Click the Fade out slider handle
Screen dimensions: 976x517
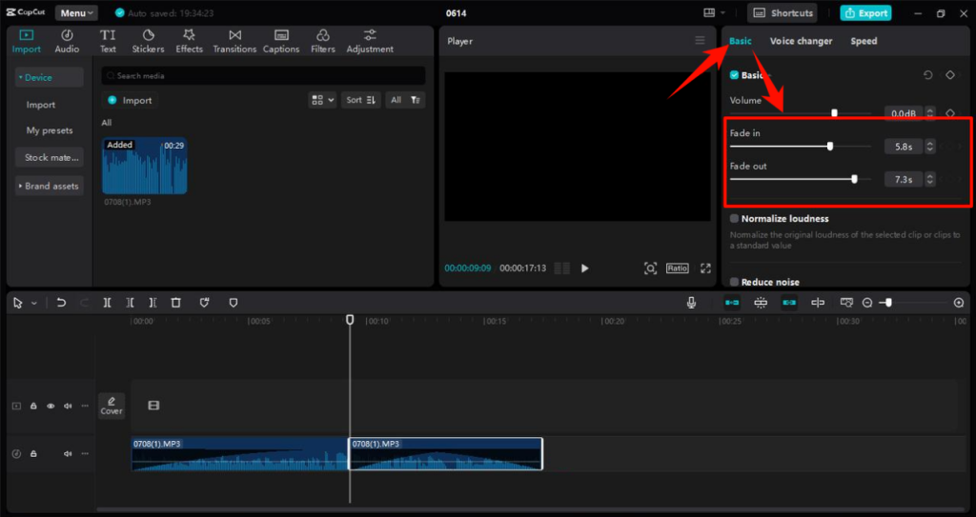tap(854, 179)
